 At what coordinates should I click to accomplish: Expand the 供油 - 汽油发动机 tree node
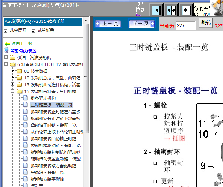coord(6,57)
